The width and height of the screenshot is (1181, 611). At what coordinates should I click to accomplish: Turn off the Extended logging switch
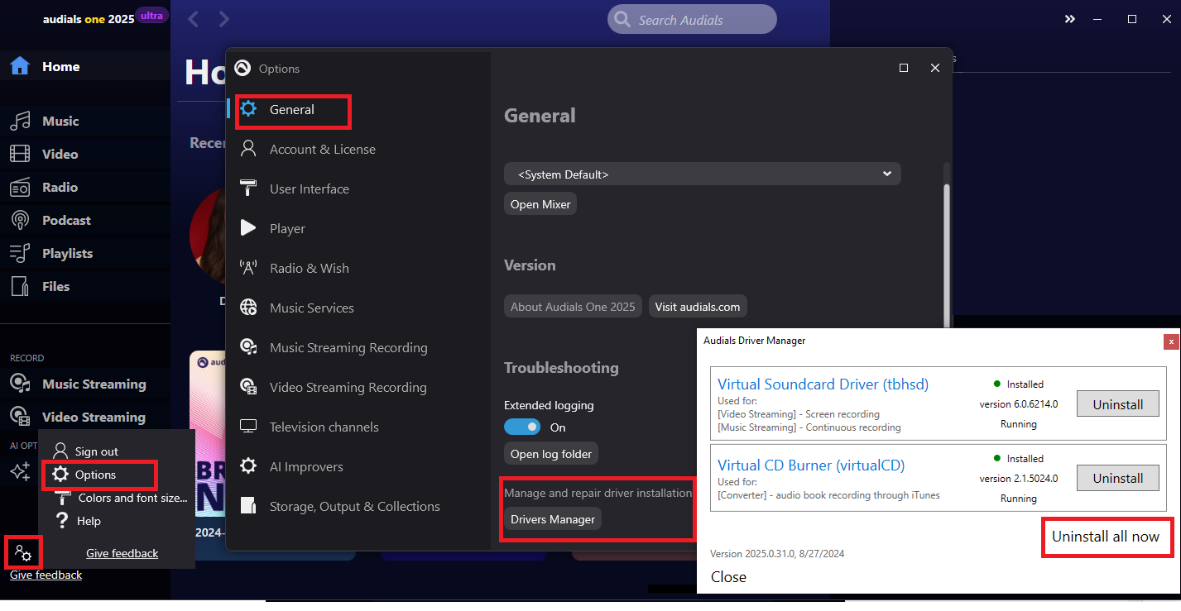pos(522,427)
